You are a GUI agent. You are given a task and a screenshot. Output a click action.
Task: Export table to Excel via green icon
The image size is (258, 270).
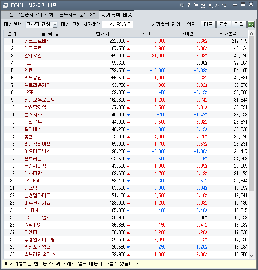(251, 25)
